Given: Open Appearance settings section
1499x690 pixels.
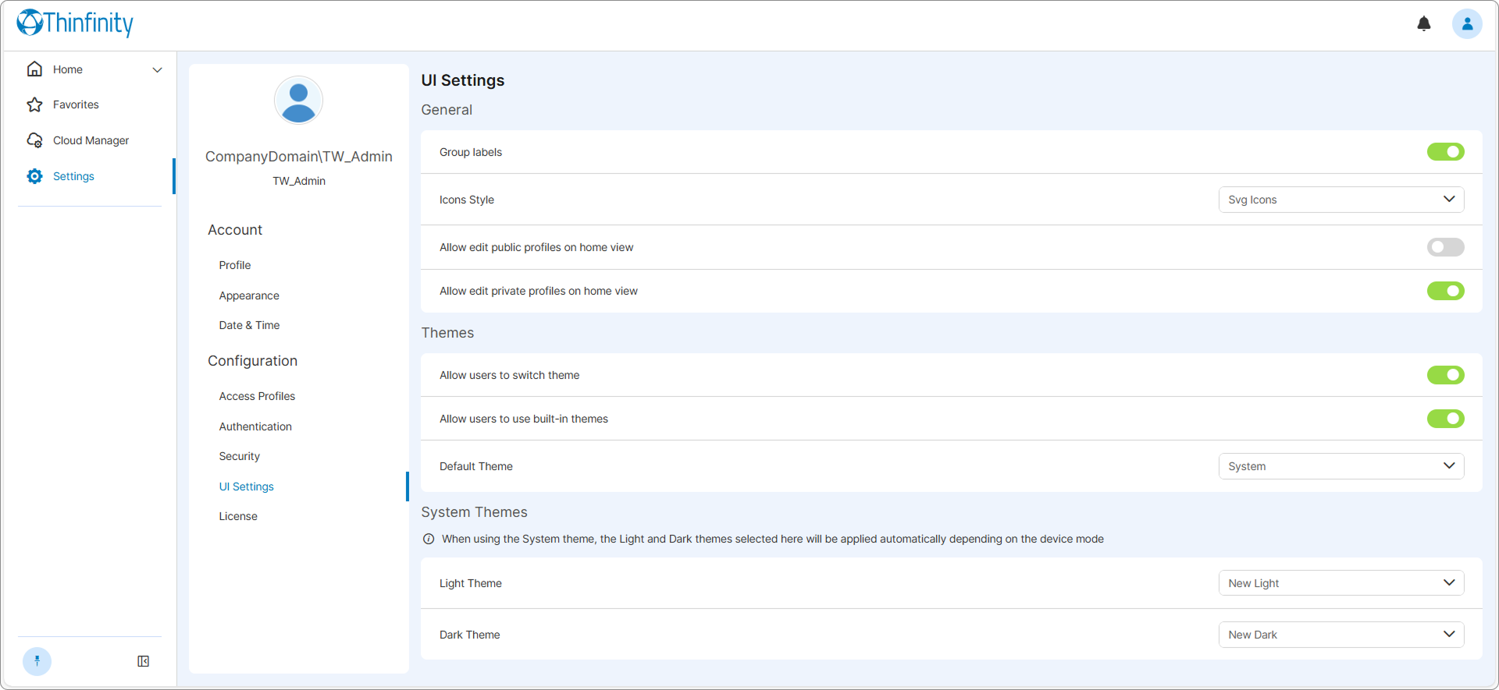Looking at the screenshot, I should (249, 295).
